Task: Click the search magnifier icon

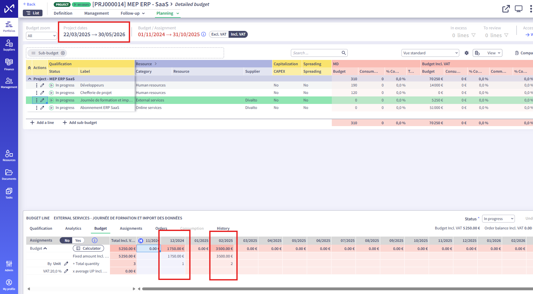Action: [344, 53]
